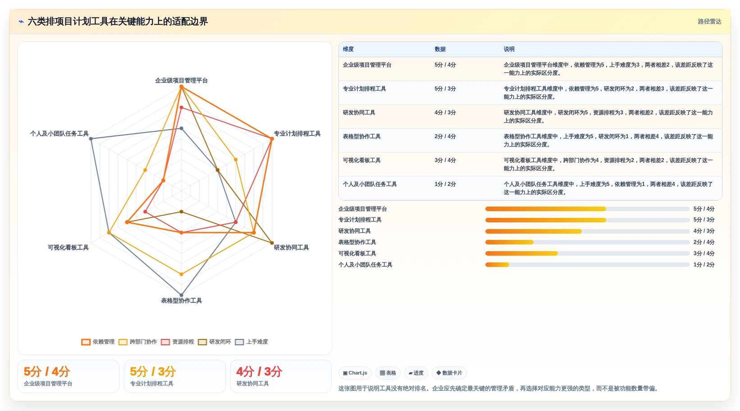Open the 5分 / 4分 企业级项目管理平台 card
The width and height of the screenshot is (740, 411).
click(69, 376)
